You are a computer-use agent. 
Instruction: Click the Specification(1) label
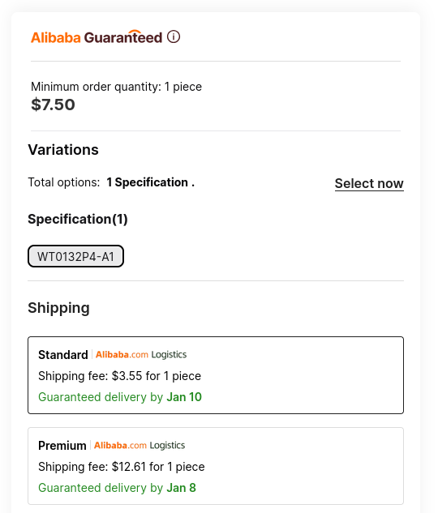[78, 219]
